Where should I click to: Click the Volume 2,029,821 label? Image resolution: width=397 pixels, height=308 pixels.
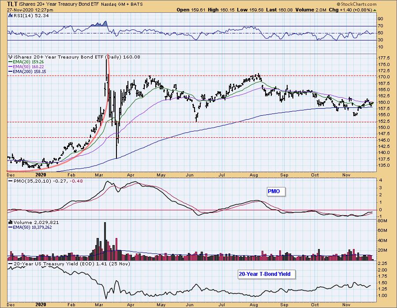point(36,222)
